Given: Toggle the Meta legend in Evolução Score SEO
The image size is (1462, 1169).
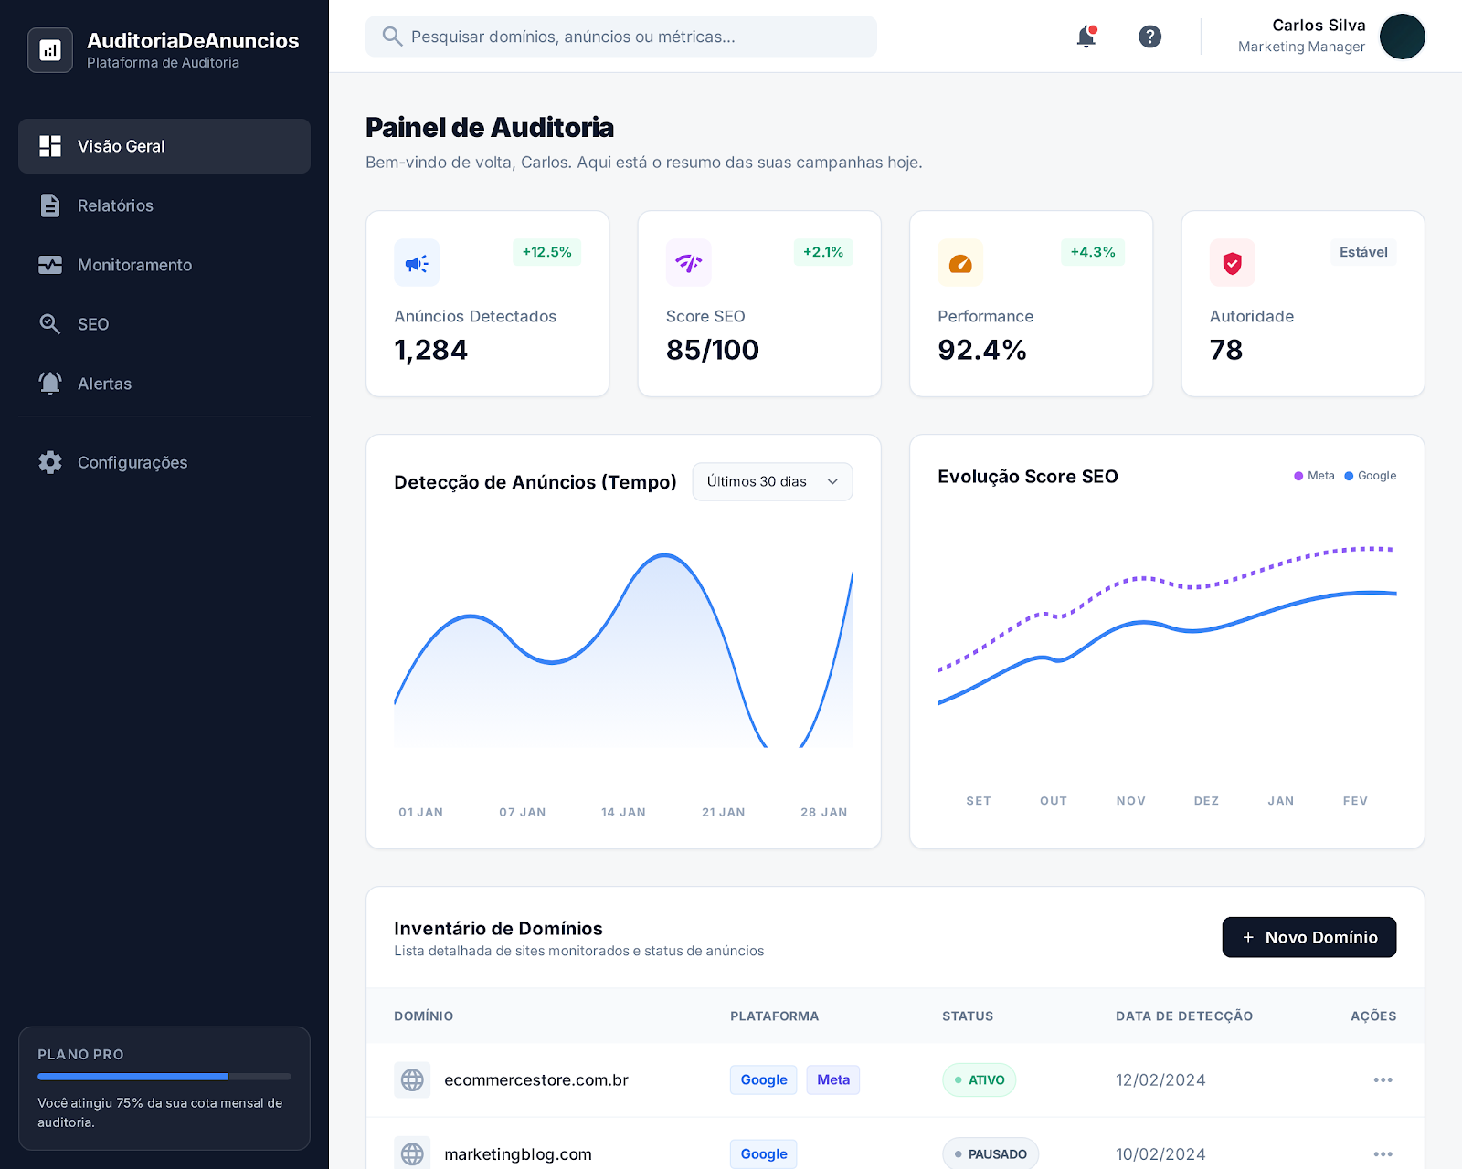Looking at the screenshot, I should (x=1314, y=475).
